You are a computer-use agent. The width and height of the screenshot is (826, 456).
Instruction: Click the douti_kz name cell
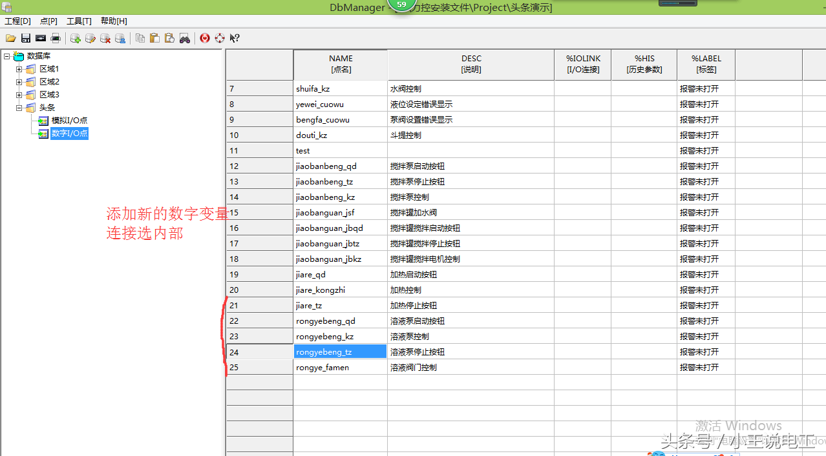coord(341,135)
